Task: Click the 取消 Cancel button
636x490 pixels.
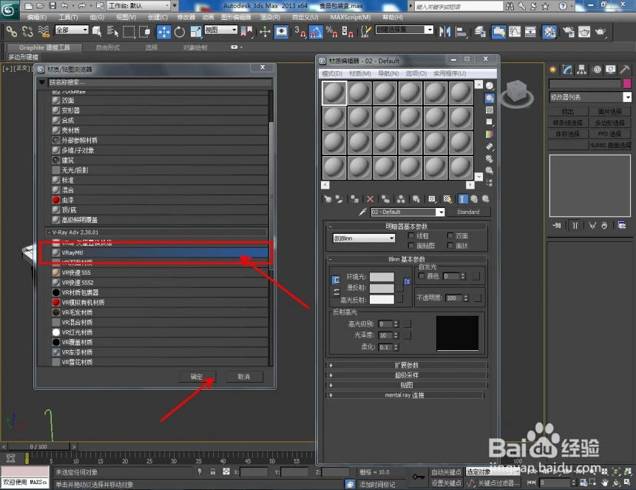Action: pos(244,377)
